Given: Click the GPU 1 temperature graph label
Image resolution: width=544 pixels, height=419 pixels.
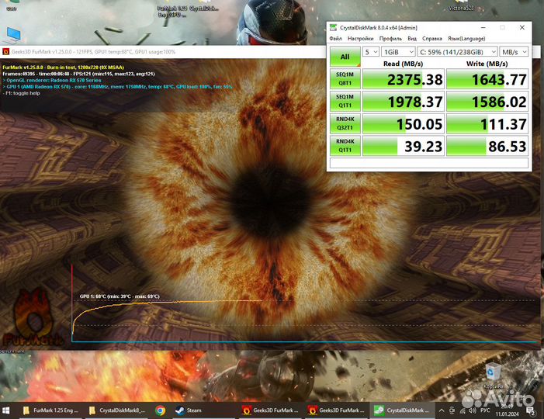Looking at the screenshot, I should click(120, 296).
